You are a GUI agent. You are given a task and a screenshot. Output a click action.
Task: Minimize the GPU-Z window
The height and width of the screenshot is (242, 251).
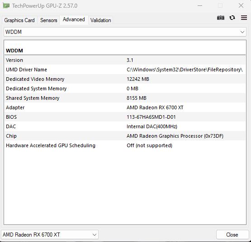[200, 6]
